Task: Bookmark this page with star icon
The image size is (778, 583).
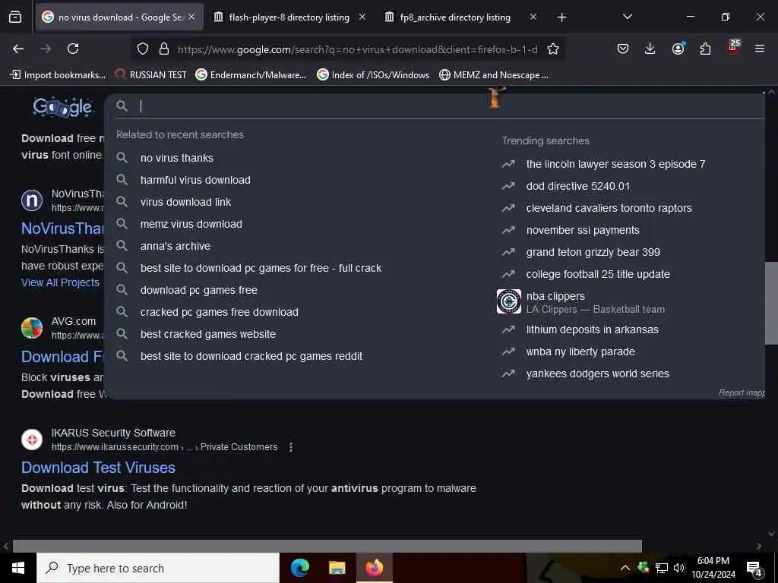Action: [x=553, y=49]
